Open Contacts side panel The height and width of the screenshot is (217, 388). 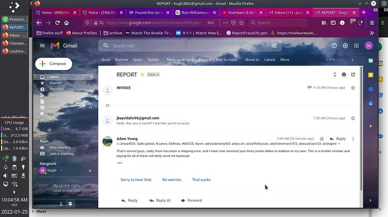pos(370,103)
